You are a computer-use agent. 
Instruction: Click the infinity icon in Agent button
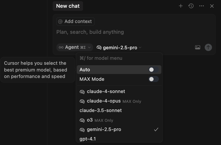coord(61,47)
